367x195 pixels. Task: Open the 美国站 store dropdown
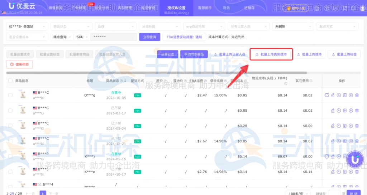click(27, 26)
